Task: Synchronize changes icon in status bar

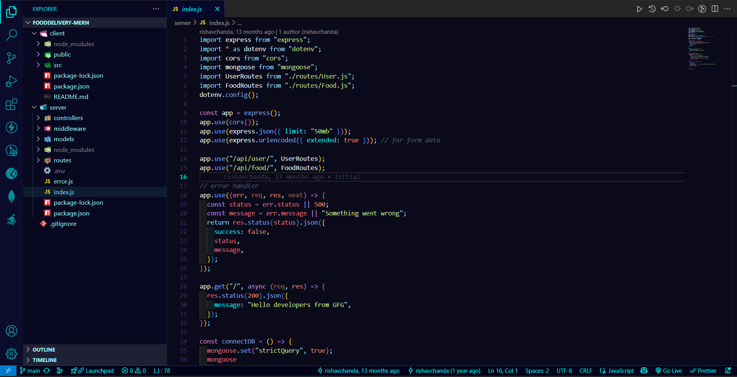Action: pyautogui.click(x=47, y=371)
